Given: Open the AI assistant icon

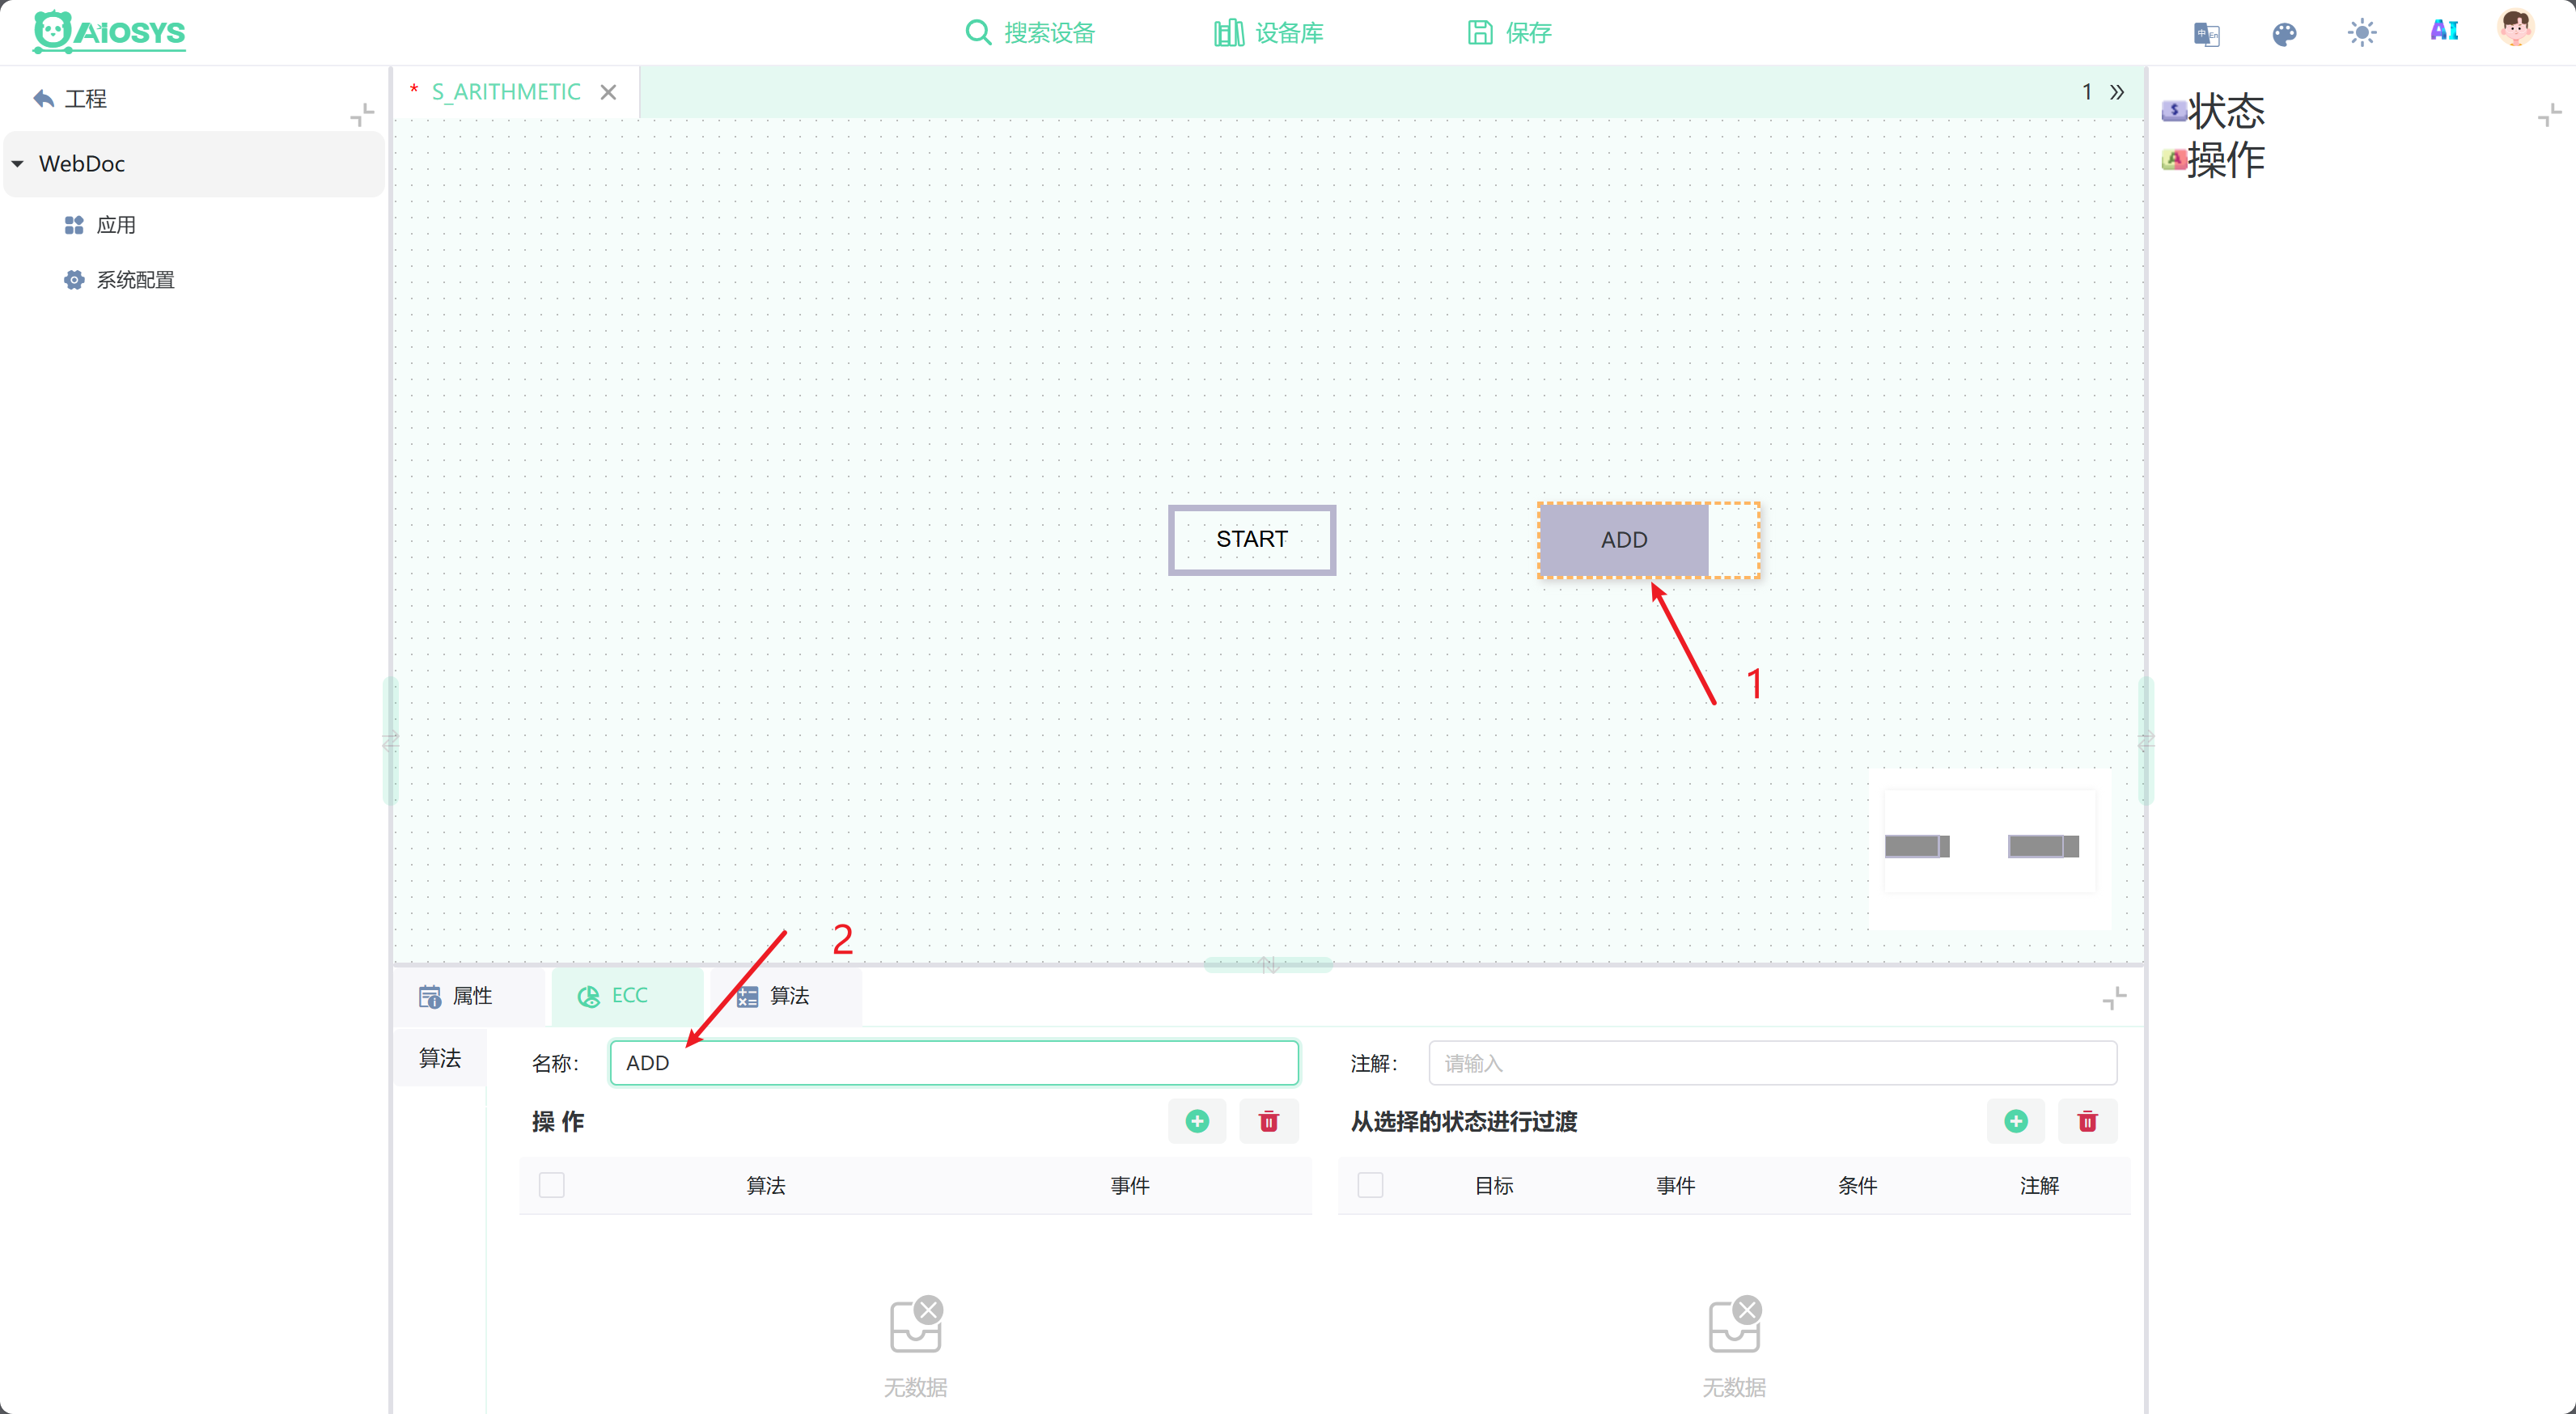Looking at the screenshot, I should [x=2444, y=31].
